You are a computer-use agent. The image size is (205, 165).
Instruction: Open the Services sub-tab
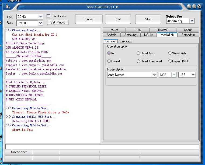125,41
